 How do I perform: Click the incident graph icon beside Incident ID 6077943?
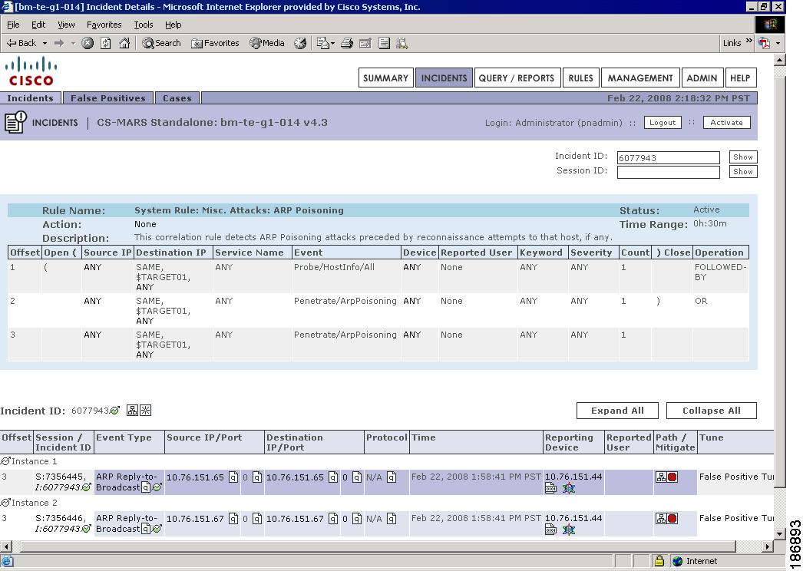click(132, 411)
